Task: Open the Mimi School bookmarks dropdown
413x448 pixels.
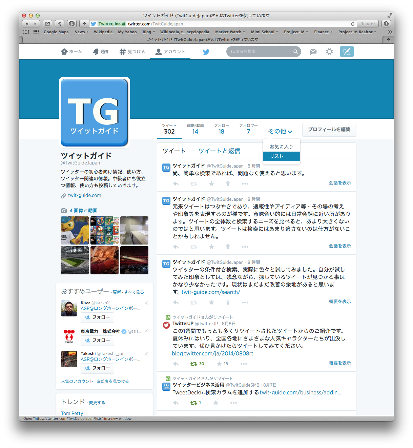Action: point(265,32)
